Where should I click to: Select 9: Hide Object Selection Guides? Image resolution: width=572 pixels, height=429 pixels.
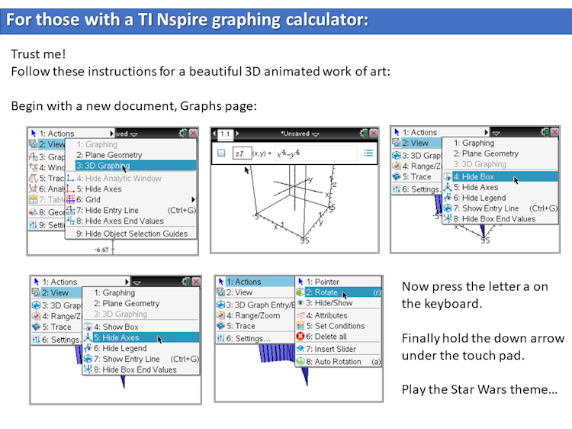point(131,234)
